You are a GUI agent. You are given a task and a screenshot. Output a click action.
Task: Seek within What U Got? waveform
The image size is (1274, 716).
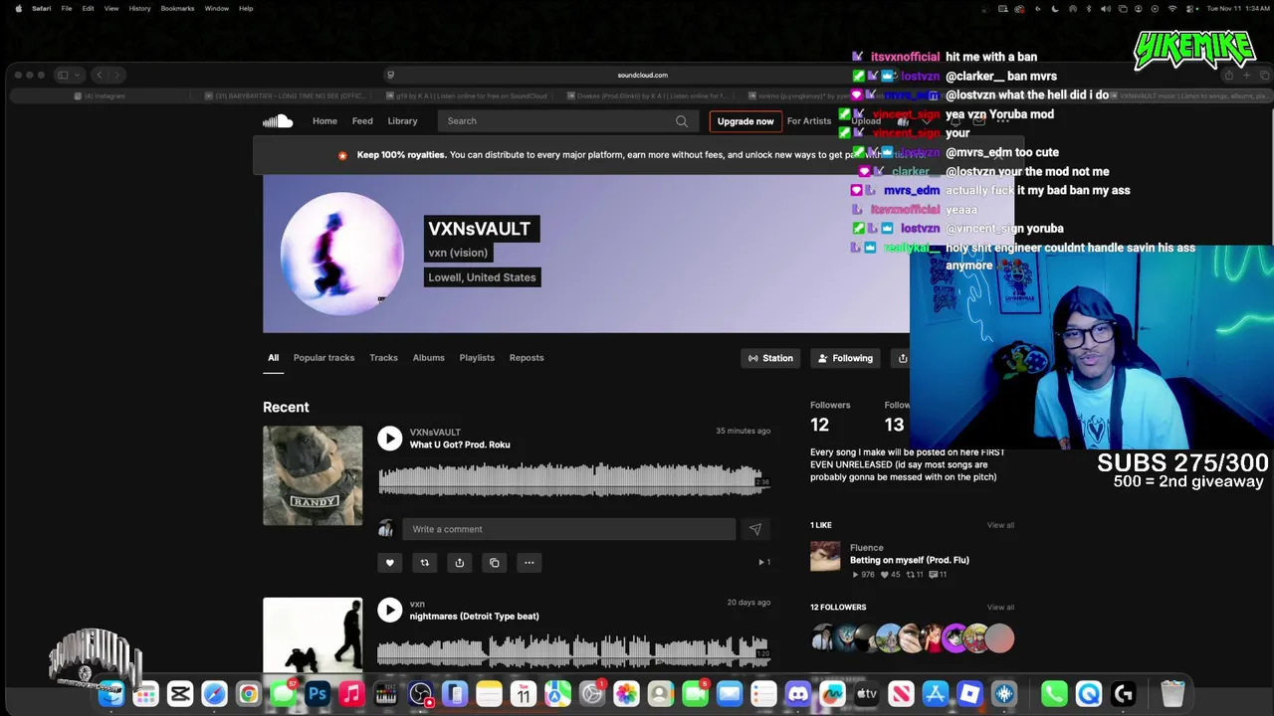pos(573,479)
